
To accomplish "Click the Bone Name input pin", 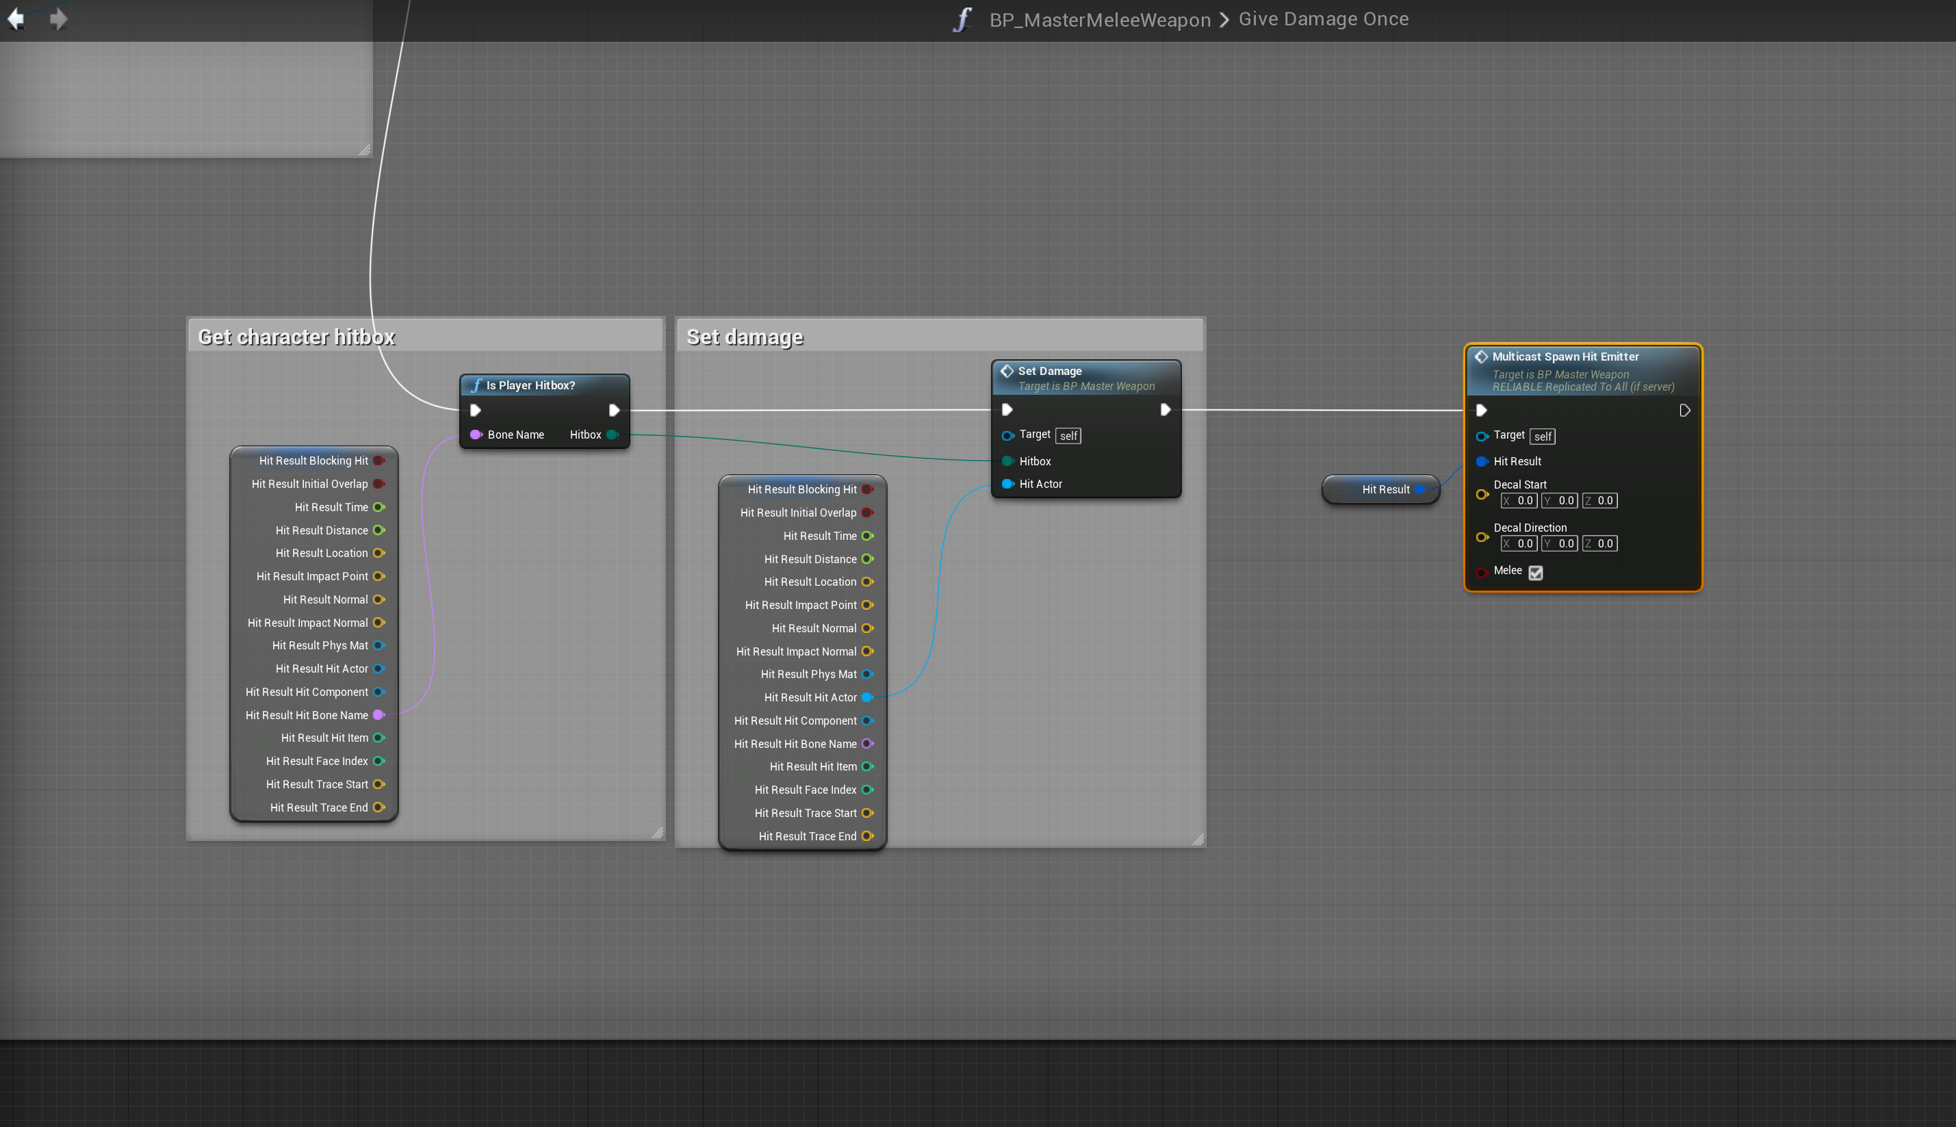I will (475, 435).
